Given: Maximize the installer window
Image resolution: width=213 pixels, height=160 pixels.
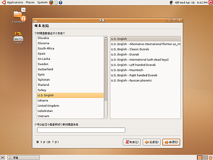Looking at the screenshot, I should click(174, 20).
